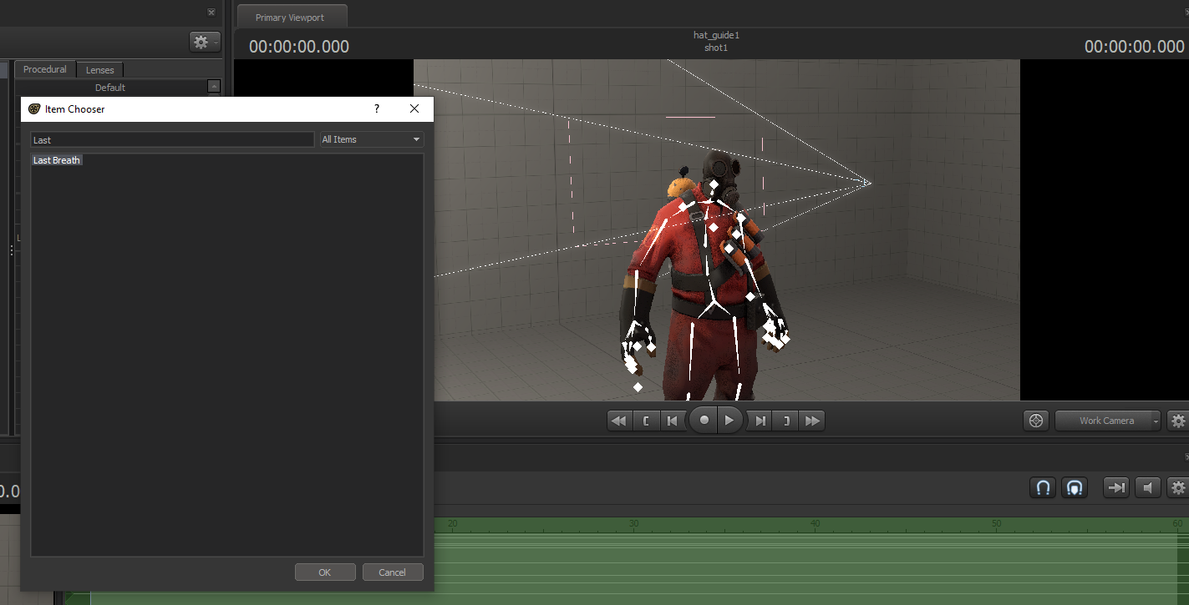Click the Default preset row
The height and width of the screenshot is (605, 1189).
(110, 87)
